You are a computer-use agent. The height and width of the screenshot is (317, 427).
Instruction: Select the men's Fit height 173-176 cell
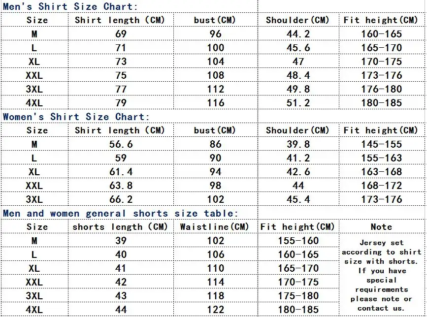[x=382, y=75]
